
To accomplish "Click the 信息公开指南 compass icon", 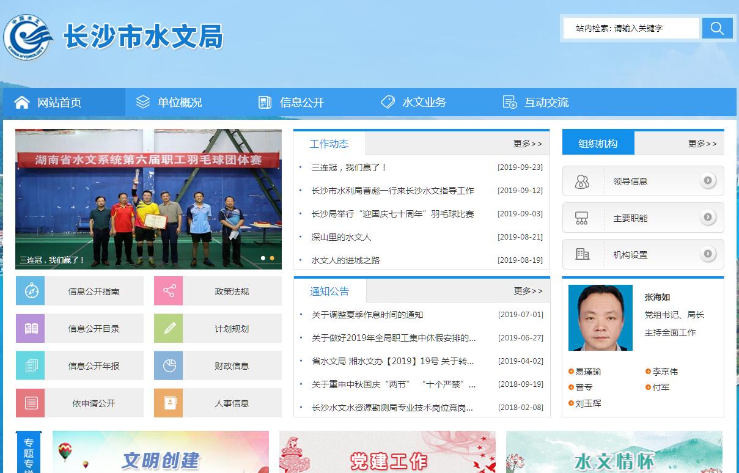I will click(31, 291).
